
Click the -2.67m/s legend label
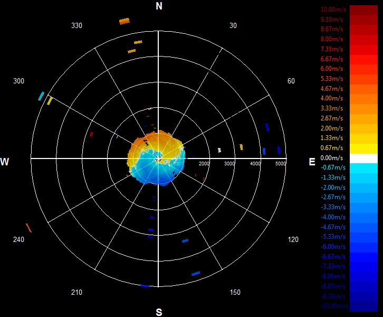coord(333,197)
